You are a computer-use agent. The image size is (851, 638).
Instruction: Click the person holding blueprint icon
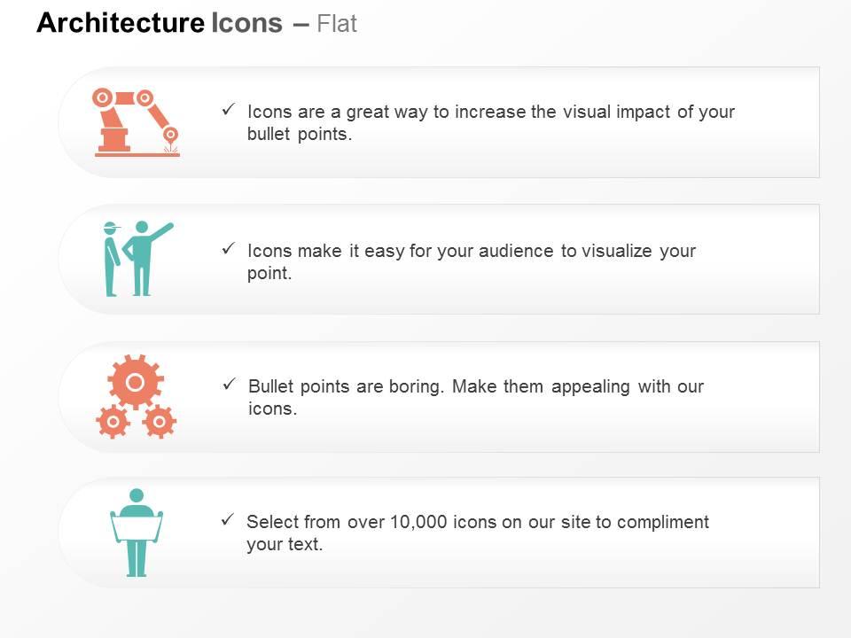pyautogui.click(x=137, y=533)
